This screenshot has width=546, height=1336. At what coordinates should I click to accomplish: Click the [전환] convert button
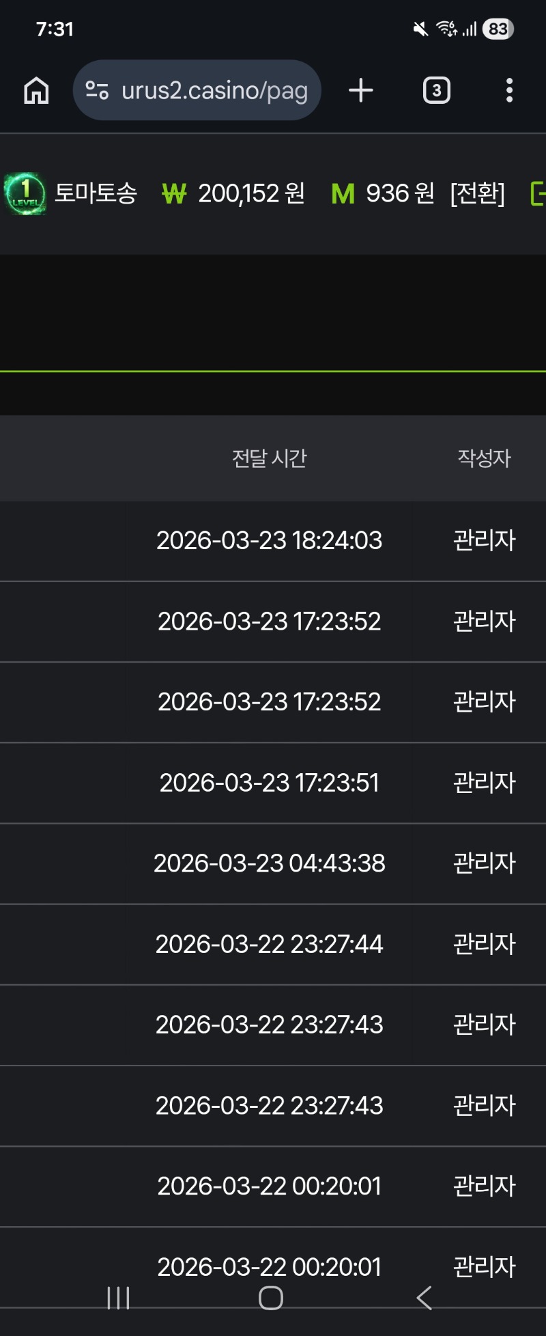(477, 194)
